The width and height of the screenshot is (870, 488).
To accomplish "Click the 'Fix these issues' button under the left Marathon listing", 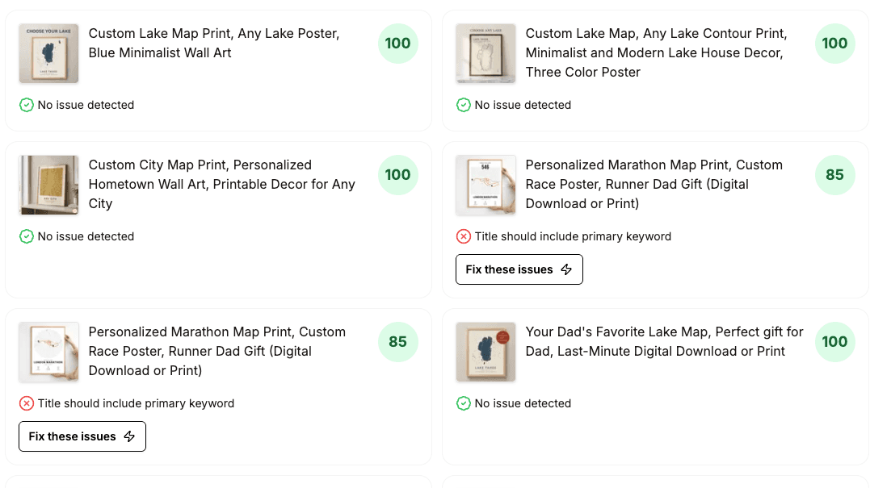I will click(x=82, y=436).
